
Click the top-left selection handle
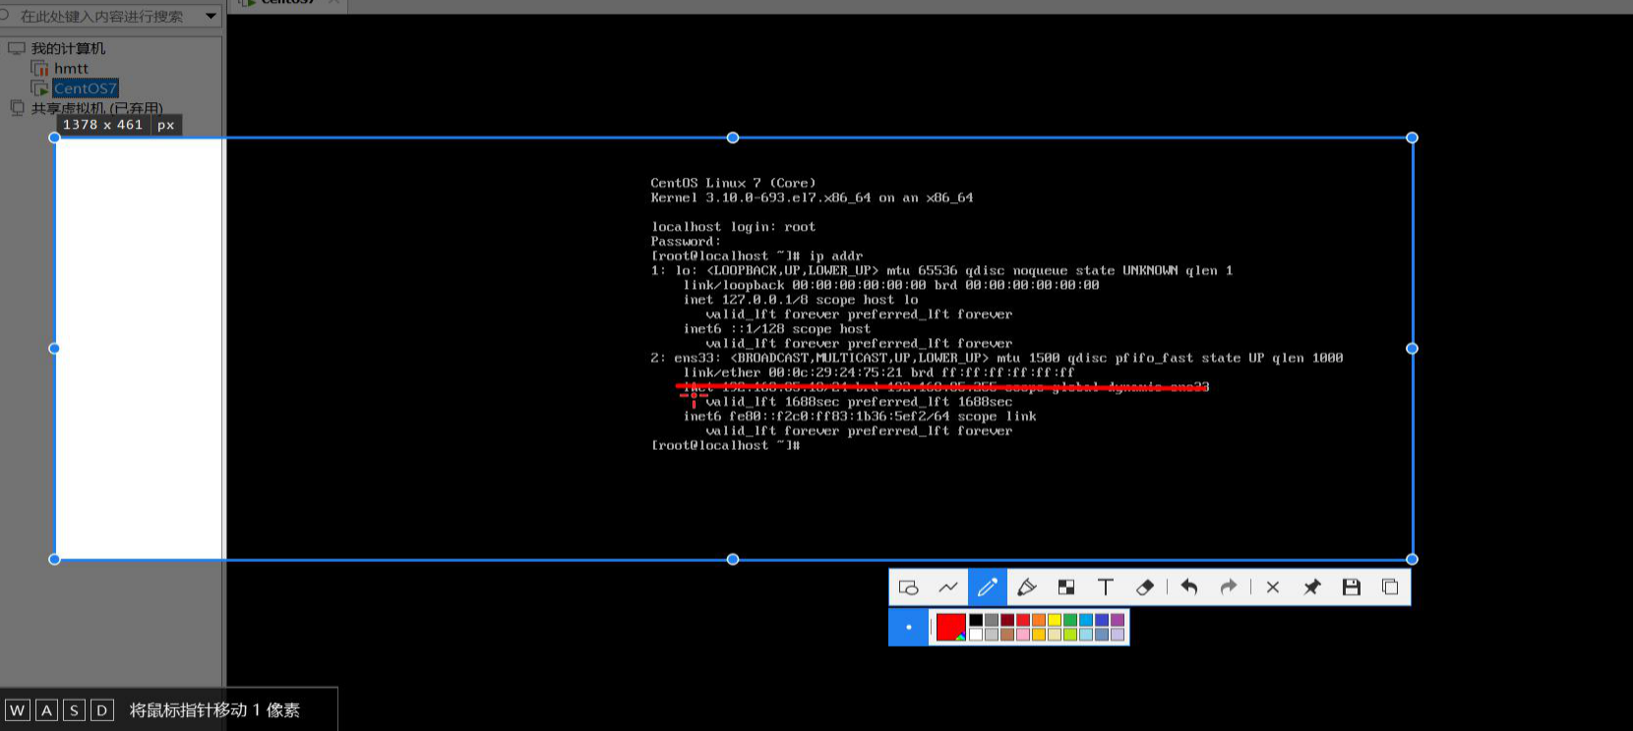point(54,138)
